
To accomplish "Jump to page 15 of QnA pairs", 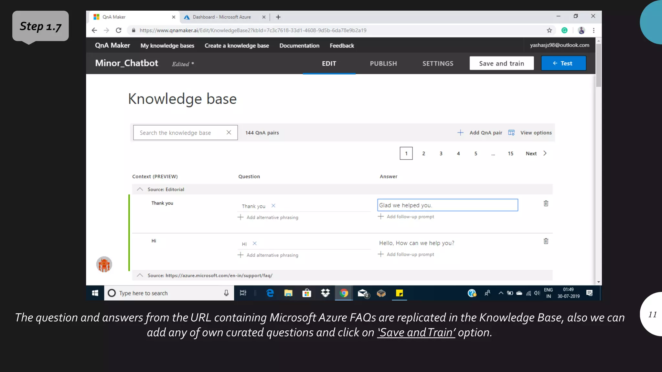I will pyautogui.click(x=510, y=153).
